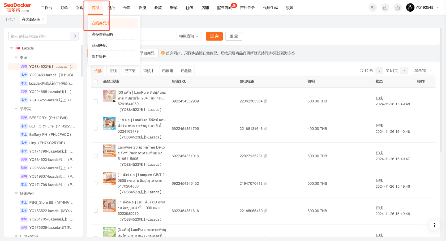Check the row with SKU 6922454346432
The width and height of the screenshot is (446, 241).
pyautogui.click(x=96, y=183)
